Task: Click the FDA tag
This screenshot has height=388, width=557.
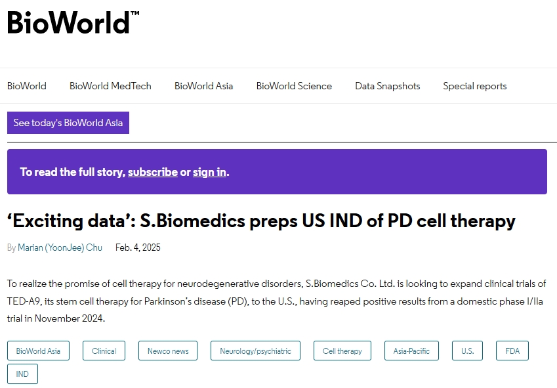Action: click(x=512, y=351)
